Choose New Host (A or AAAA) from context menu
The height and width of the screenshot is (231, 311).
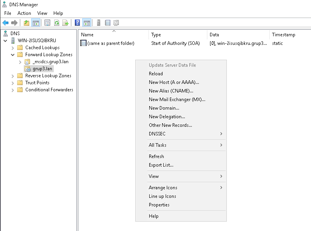174,82
